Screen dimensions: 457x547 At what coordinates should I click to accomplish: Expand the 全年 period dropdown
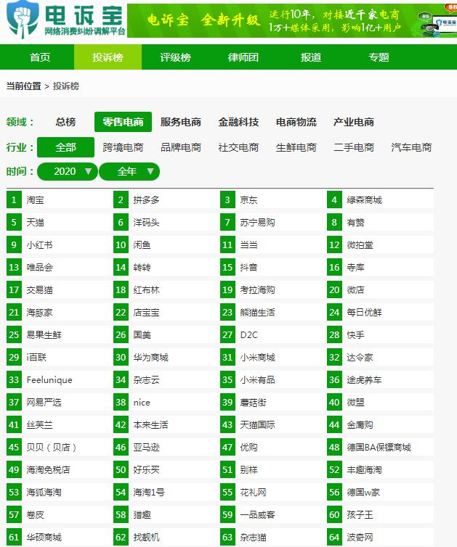[129, 172]
